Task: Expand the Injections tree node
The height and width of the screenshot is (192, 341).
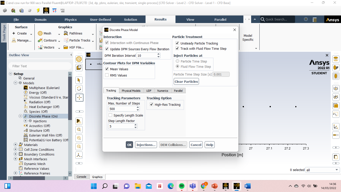Action: click(x=25, y=121)
